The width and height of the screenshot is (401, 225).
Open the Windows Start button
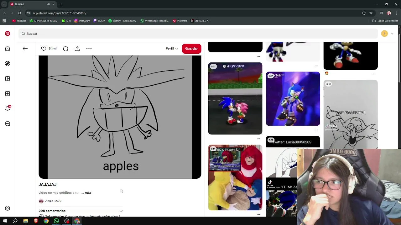[x=5, y=221]
